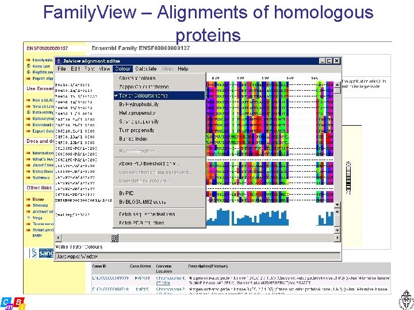Click horizontal scrollbar right arrow

(x=338, y=238)
